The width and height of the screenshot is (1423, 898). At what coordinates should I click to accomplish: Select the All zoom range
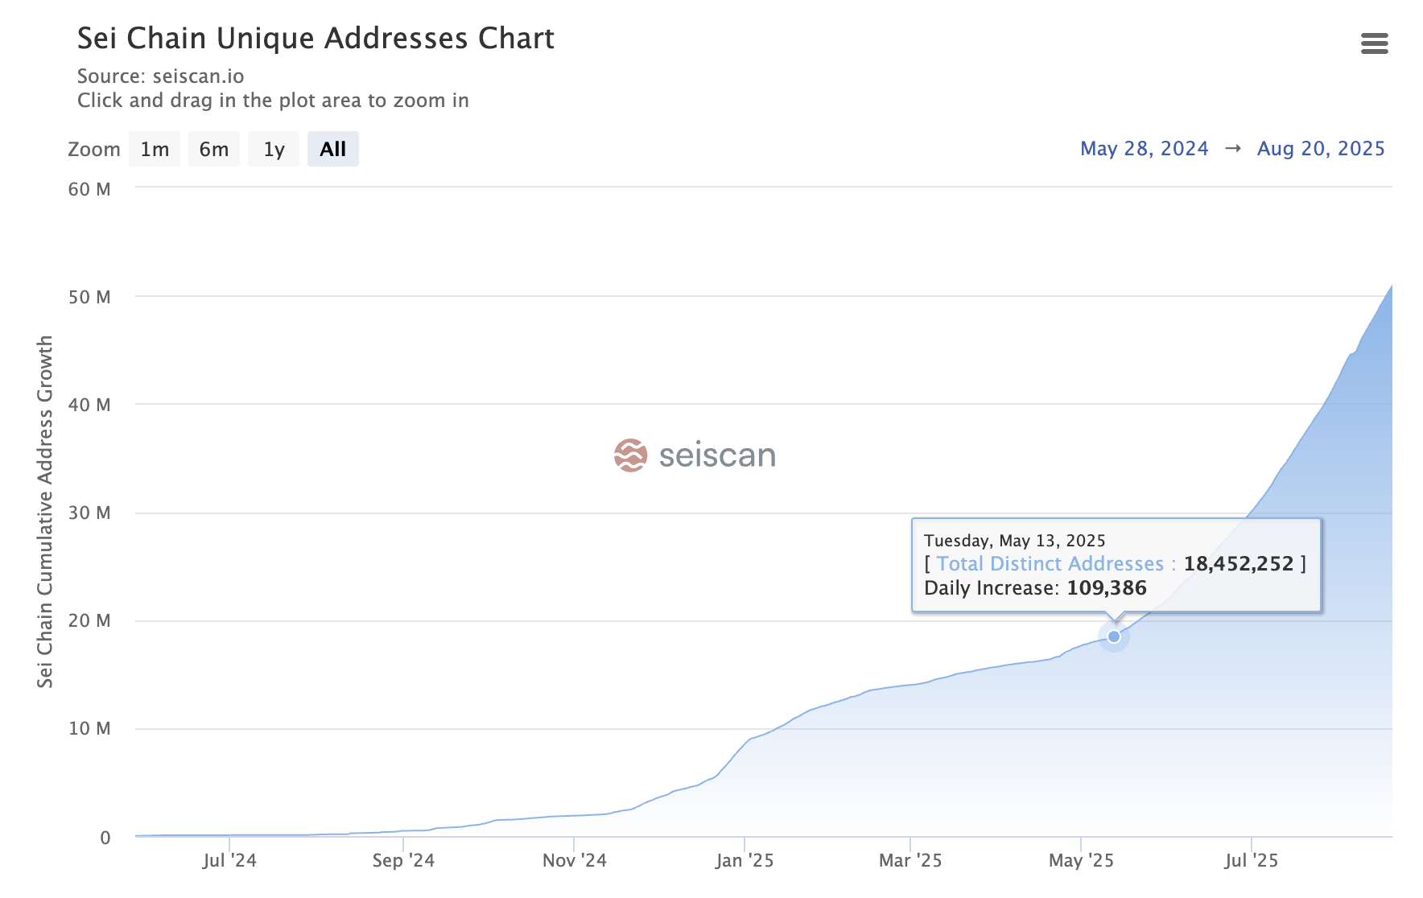tap(332, 150)
